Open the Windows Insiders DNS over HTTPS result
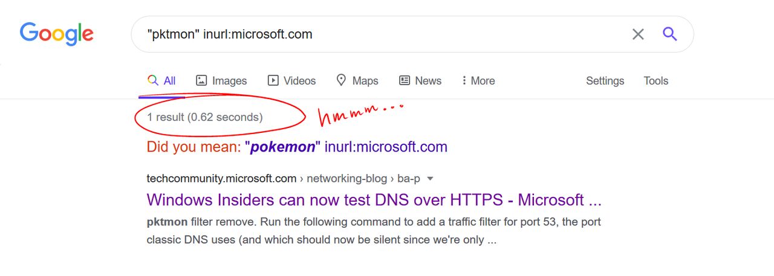 [x=374, y=199]
